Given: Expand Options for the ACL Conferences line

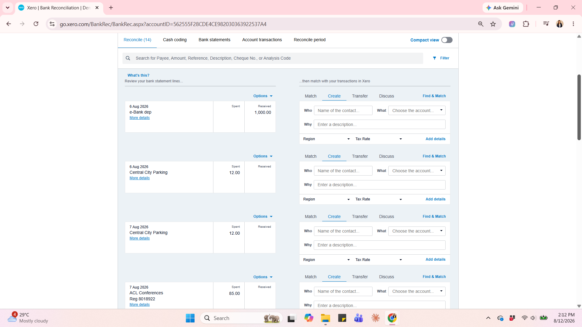Looking at the screenshot, I should point(263,277).
